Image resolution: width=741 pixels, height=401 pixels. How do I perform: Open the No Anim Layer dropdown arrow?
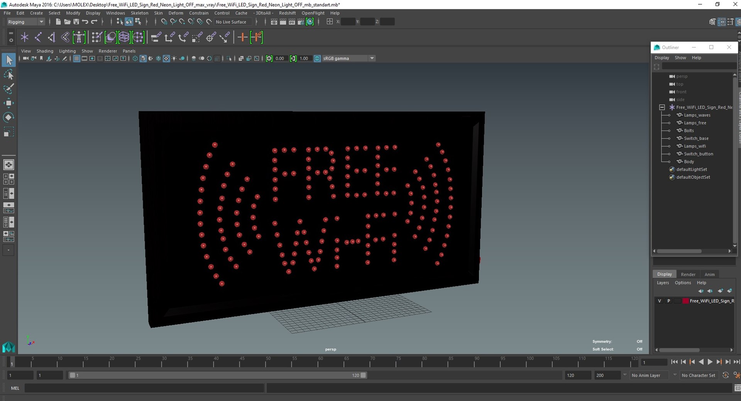625,375
